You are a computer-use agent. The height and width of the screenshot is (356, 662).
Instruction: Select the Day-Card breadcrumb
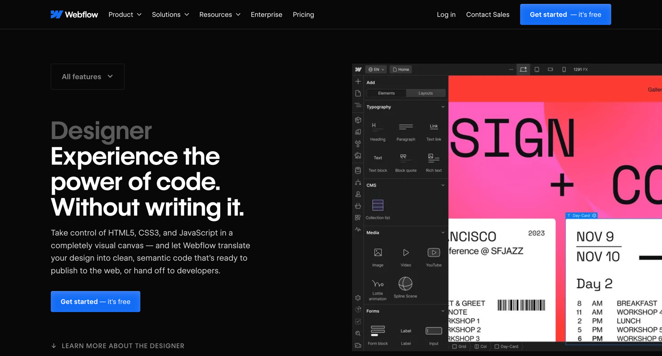tap(507, 346)
